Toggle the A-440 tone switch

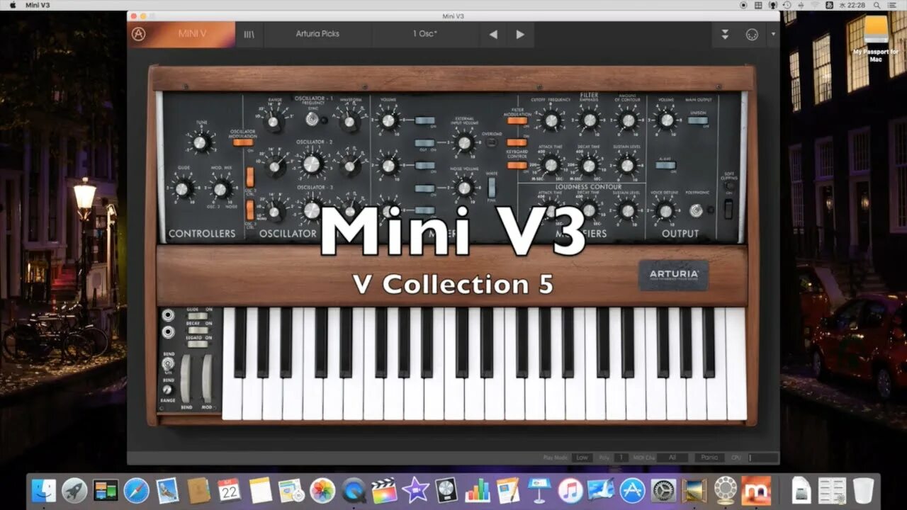pyautogui.click(x=665, y=165)
